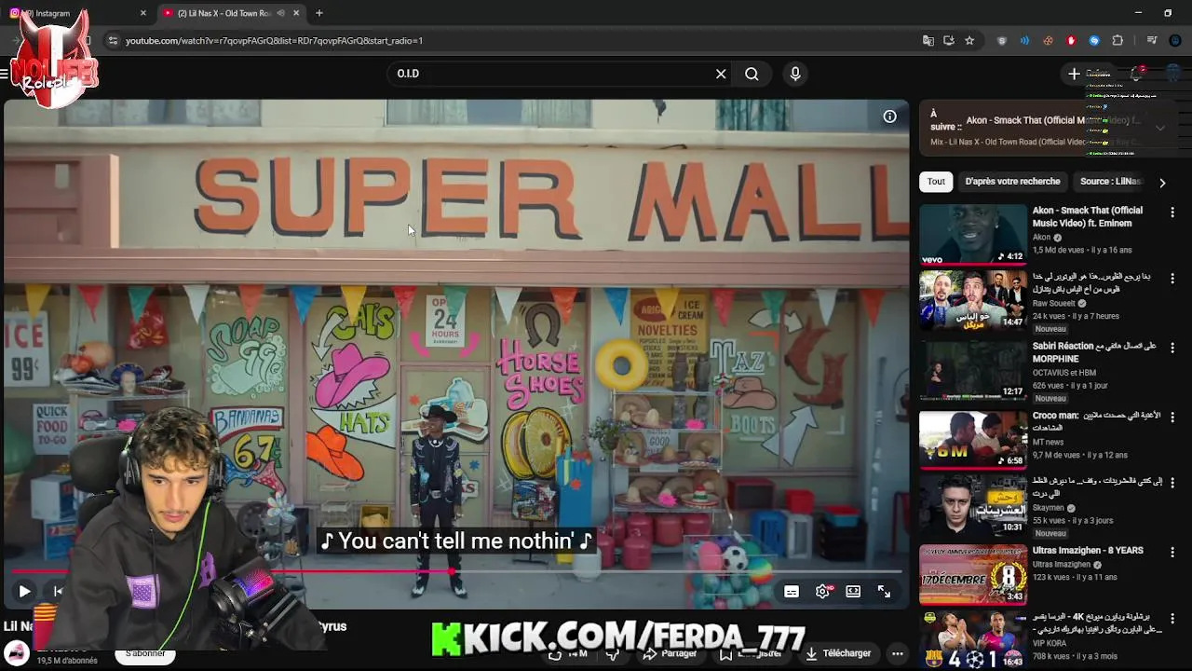Open a new browser tab

(x=319, y=13)
